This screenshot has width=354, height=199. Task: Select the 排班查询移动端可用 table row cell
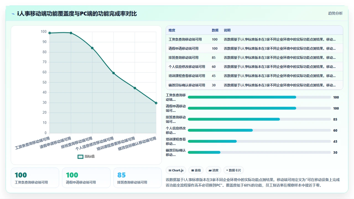point(184,58)
